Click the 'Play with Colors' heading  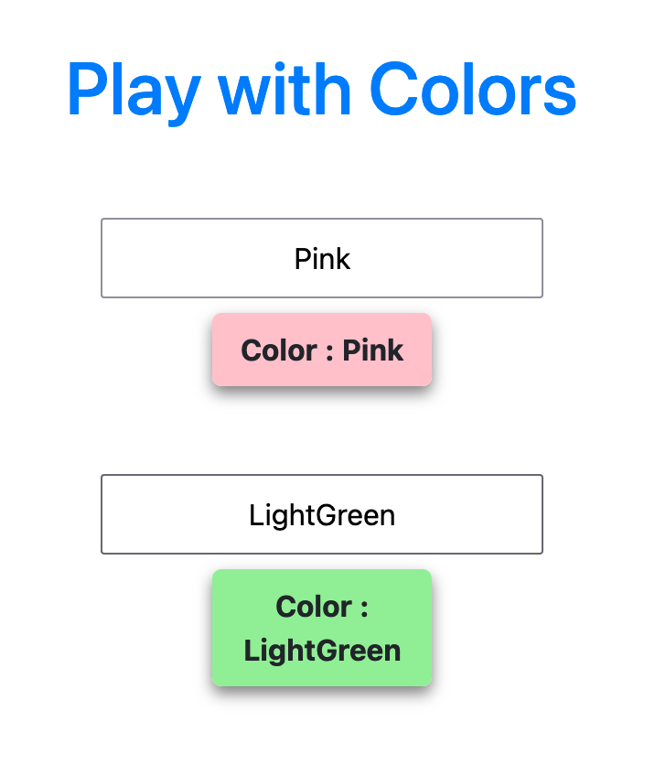click(x=321, y=89)
